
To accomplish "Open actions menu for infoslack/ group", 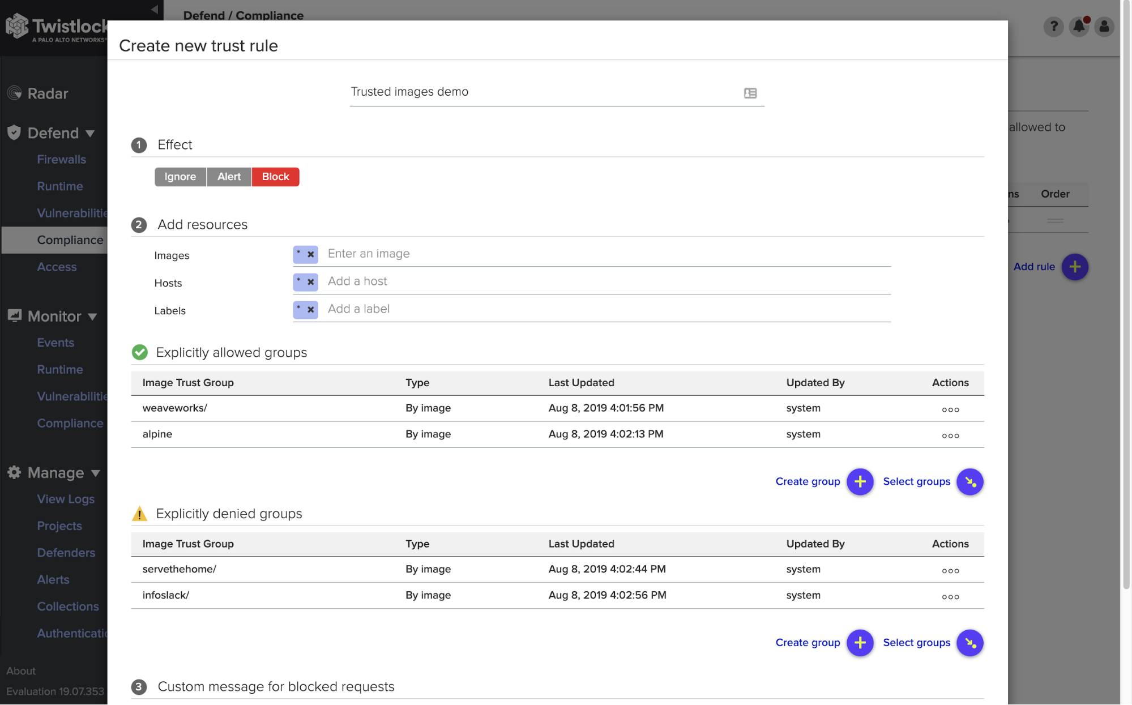I will coord(950,596).
